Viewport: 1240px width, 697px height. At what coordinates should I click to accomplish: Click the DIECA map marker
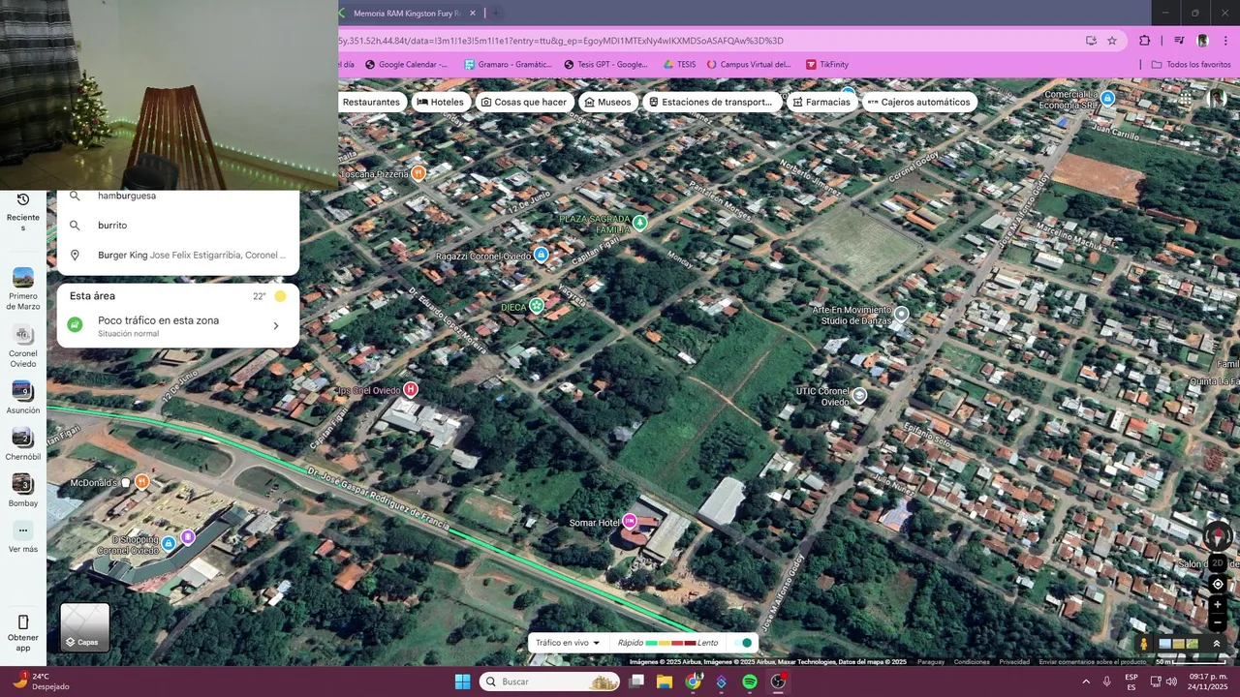(x=536, y=306)
